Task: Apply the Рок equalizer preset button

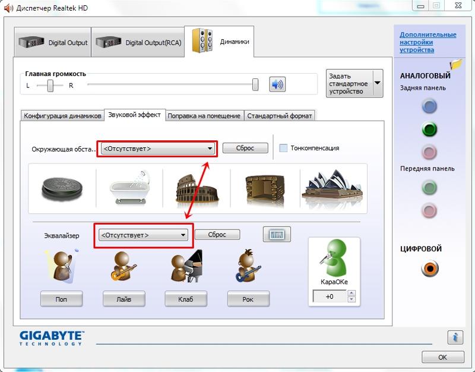Action: click(x=248, y=299)
